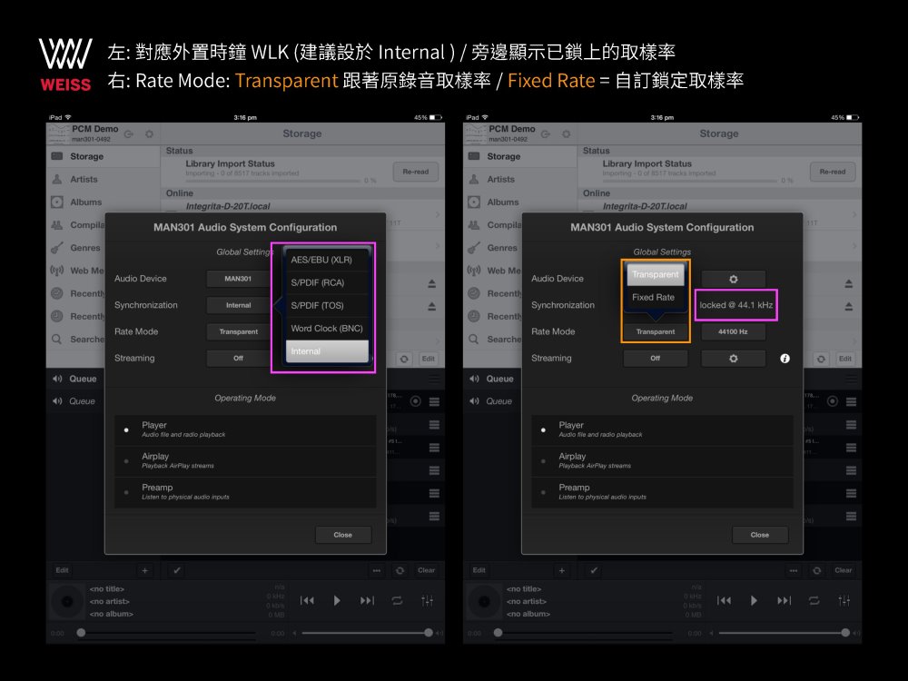Tap Clear button in left screenshot
This screenshot has width=908, height=681.
pyautogui.click(x=426, y=570)
